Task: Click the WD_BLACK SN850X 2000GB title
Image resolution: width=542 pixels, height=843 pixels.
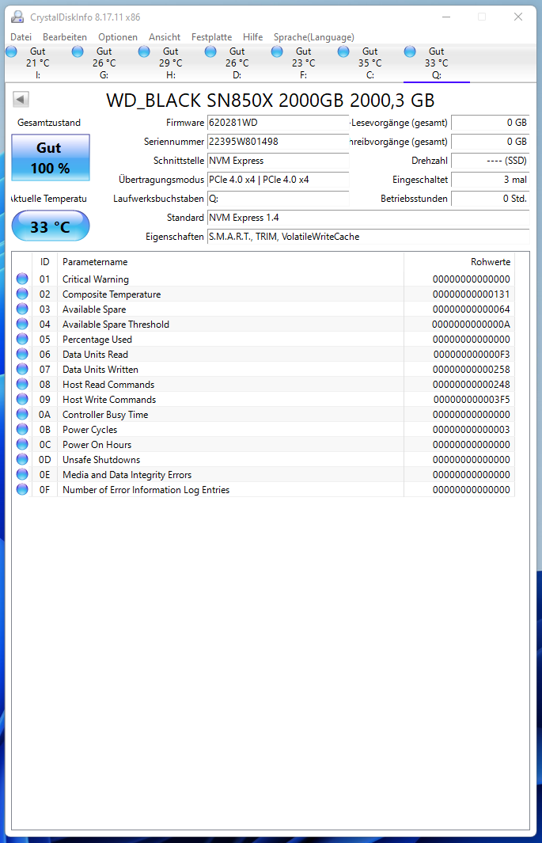Action: [x=270, y=101]
